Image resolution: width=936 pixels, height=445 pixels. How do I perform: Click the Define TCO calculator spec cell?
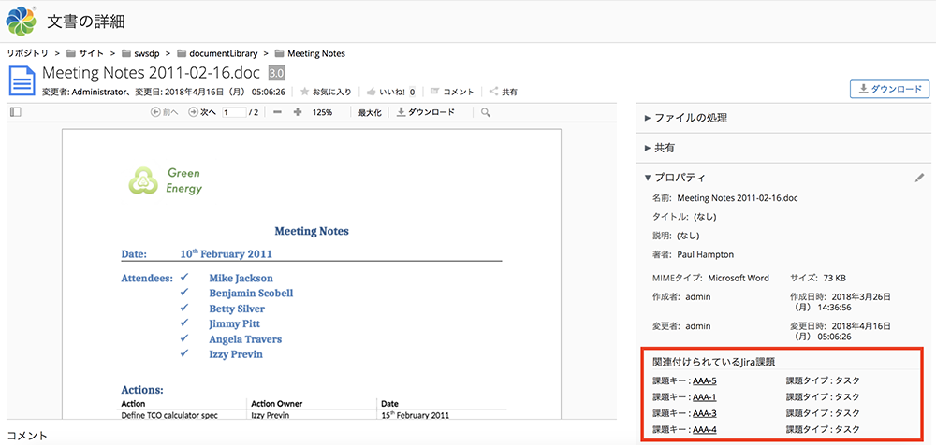[x=170, y=414]
